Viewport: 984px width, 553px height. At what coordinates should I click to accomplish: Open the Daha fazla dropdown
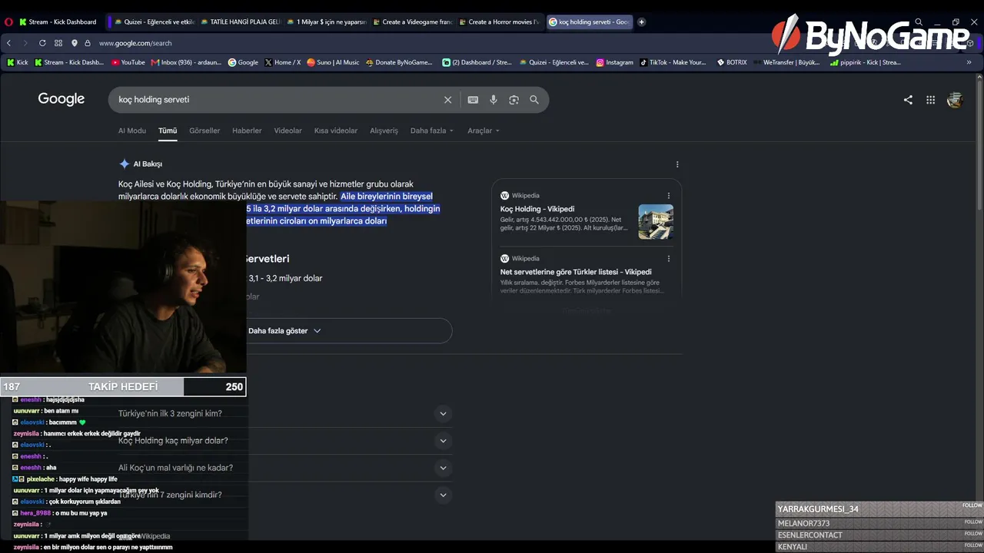click(x=432, y=131)
